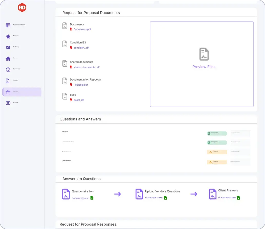Viewport: 265px width, 229px height.
Task: Open the Performance gauge icon
Action: 8,70
